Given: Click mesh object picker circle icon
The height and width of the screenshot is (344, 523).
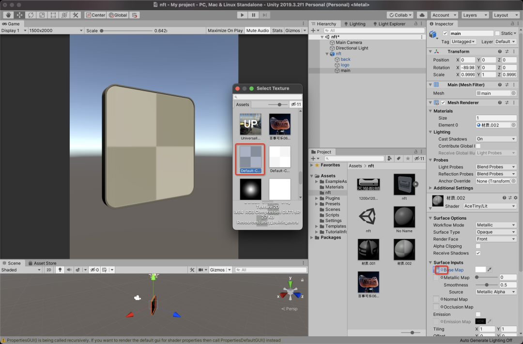Looking at the screenshot, I should tap(514, 93).
